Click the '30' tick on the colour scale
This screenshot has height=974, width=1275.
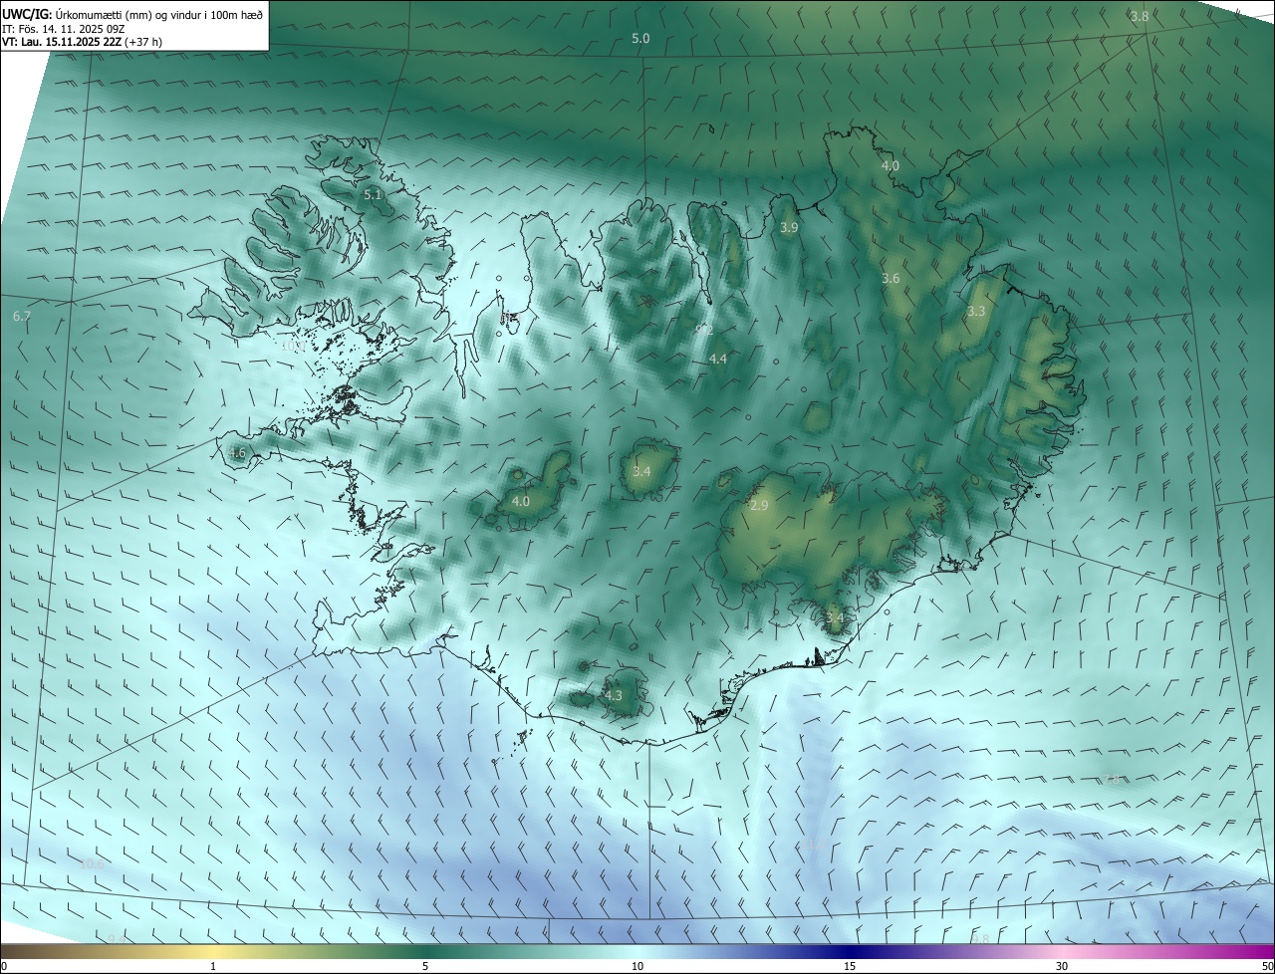(1062, 966)
